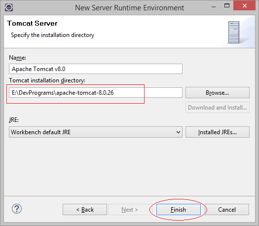Click the Tomcat installation directory label
This screenshot has width=259, height=226.
pyautogui.click(x=47, y=80)
